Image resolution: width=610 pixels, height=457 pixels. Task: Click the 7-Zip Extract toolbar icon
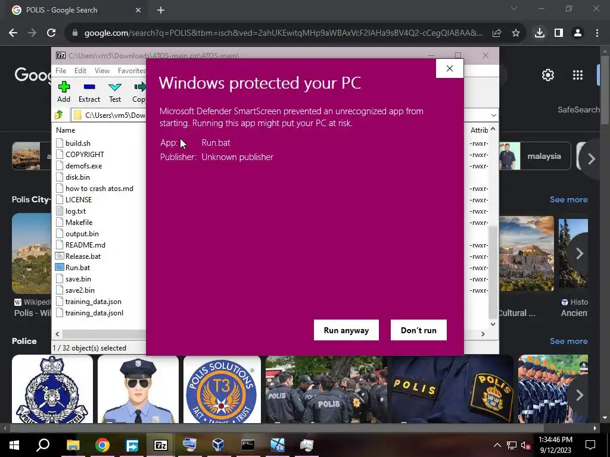click(89, 92)
